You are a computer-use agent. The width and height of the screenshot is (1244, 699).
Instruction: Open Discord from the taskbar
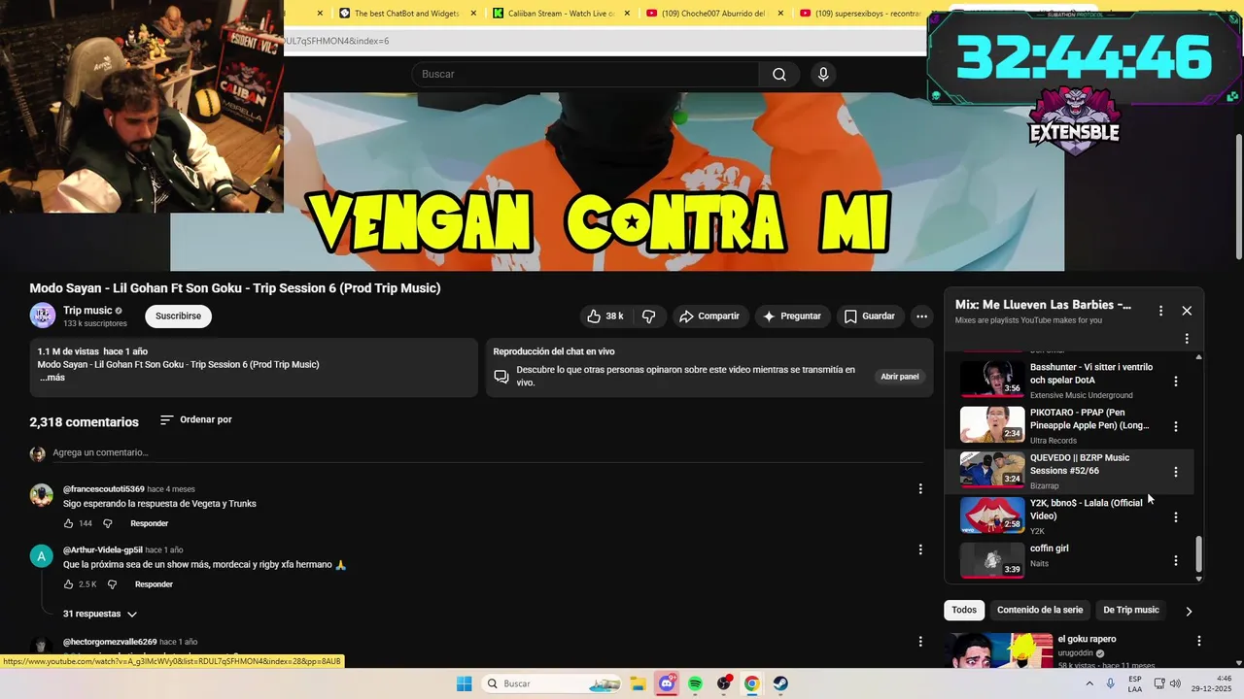pos(667,683)
